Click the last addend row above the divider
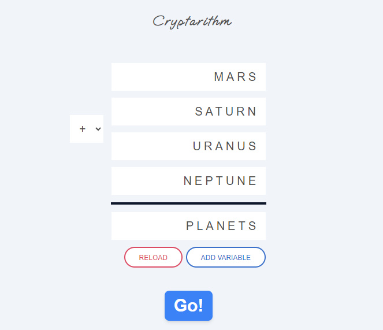383x330 pixels. pyautogui.click(x=188, y=181)
